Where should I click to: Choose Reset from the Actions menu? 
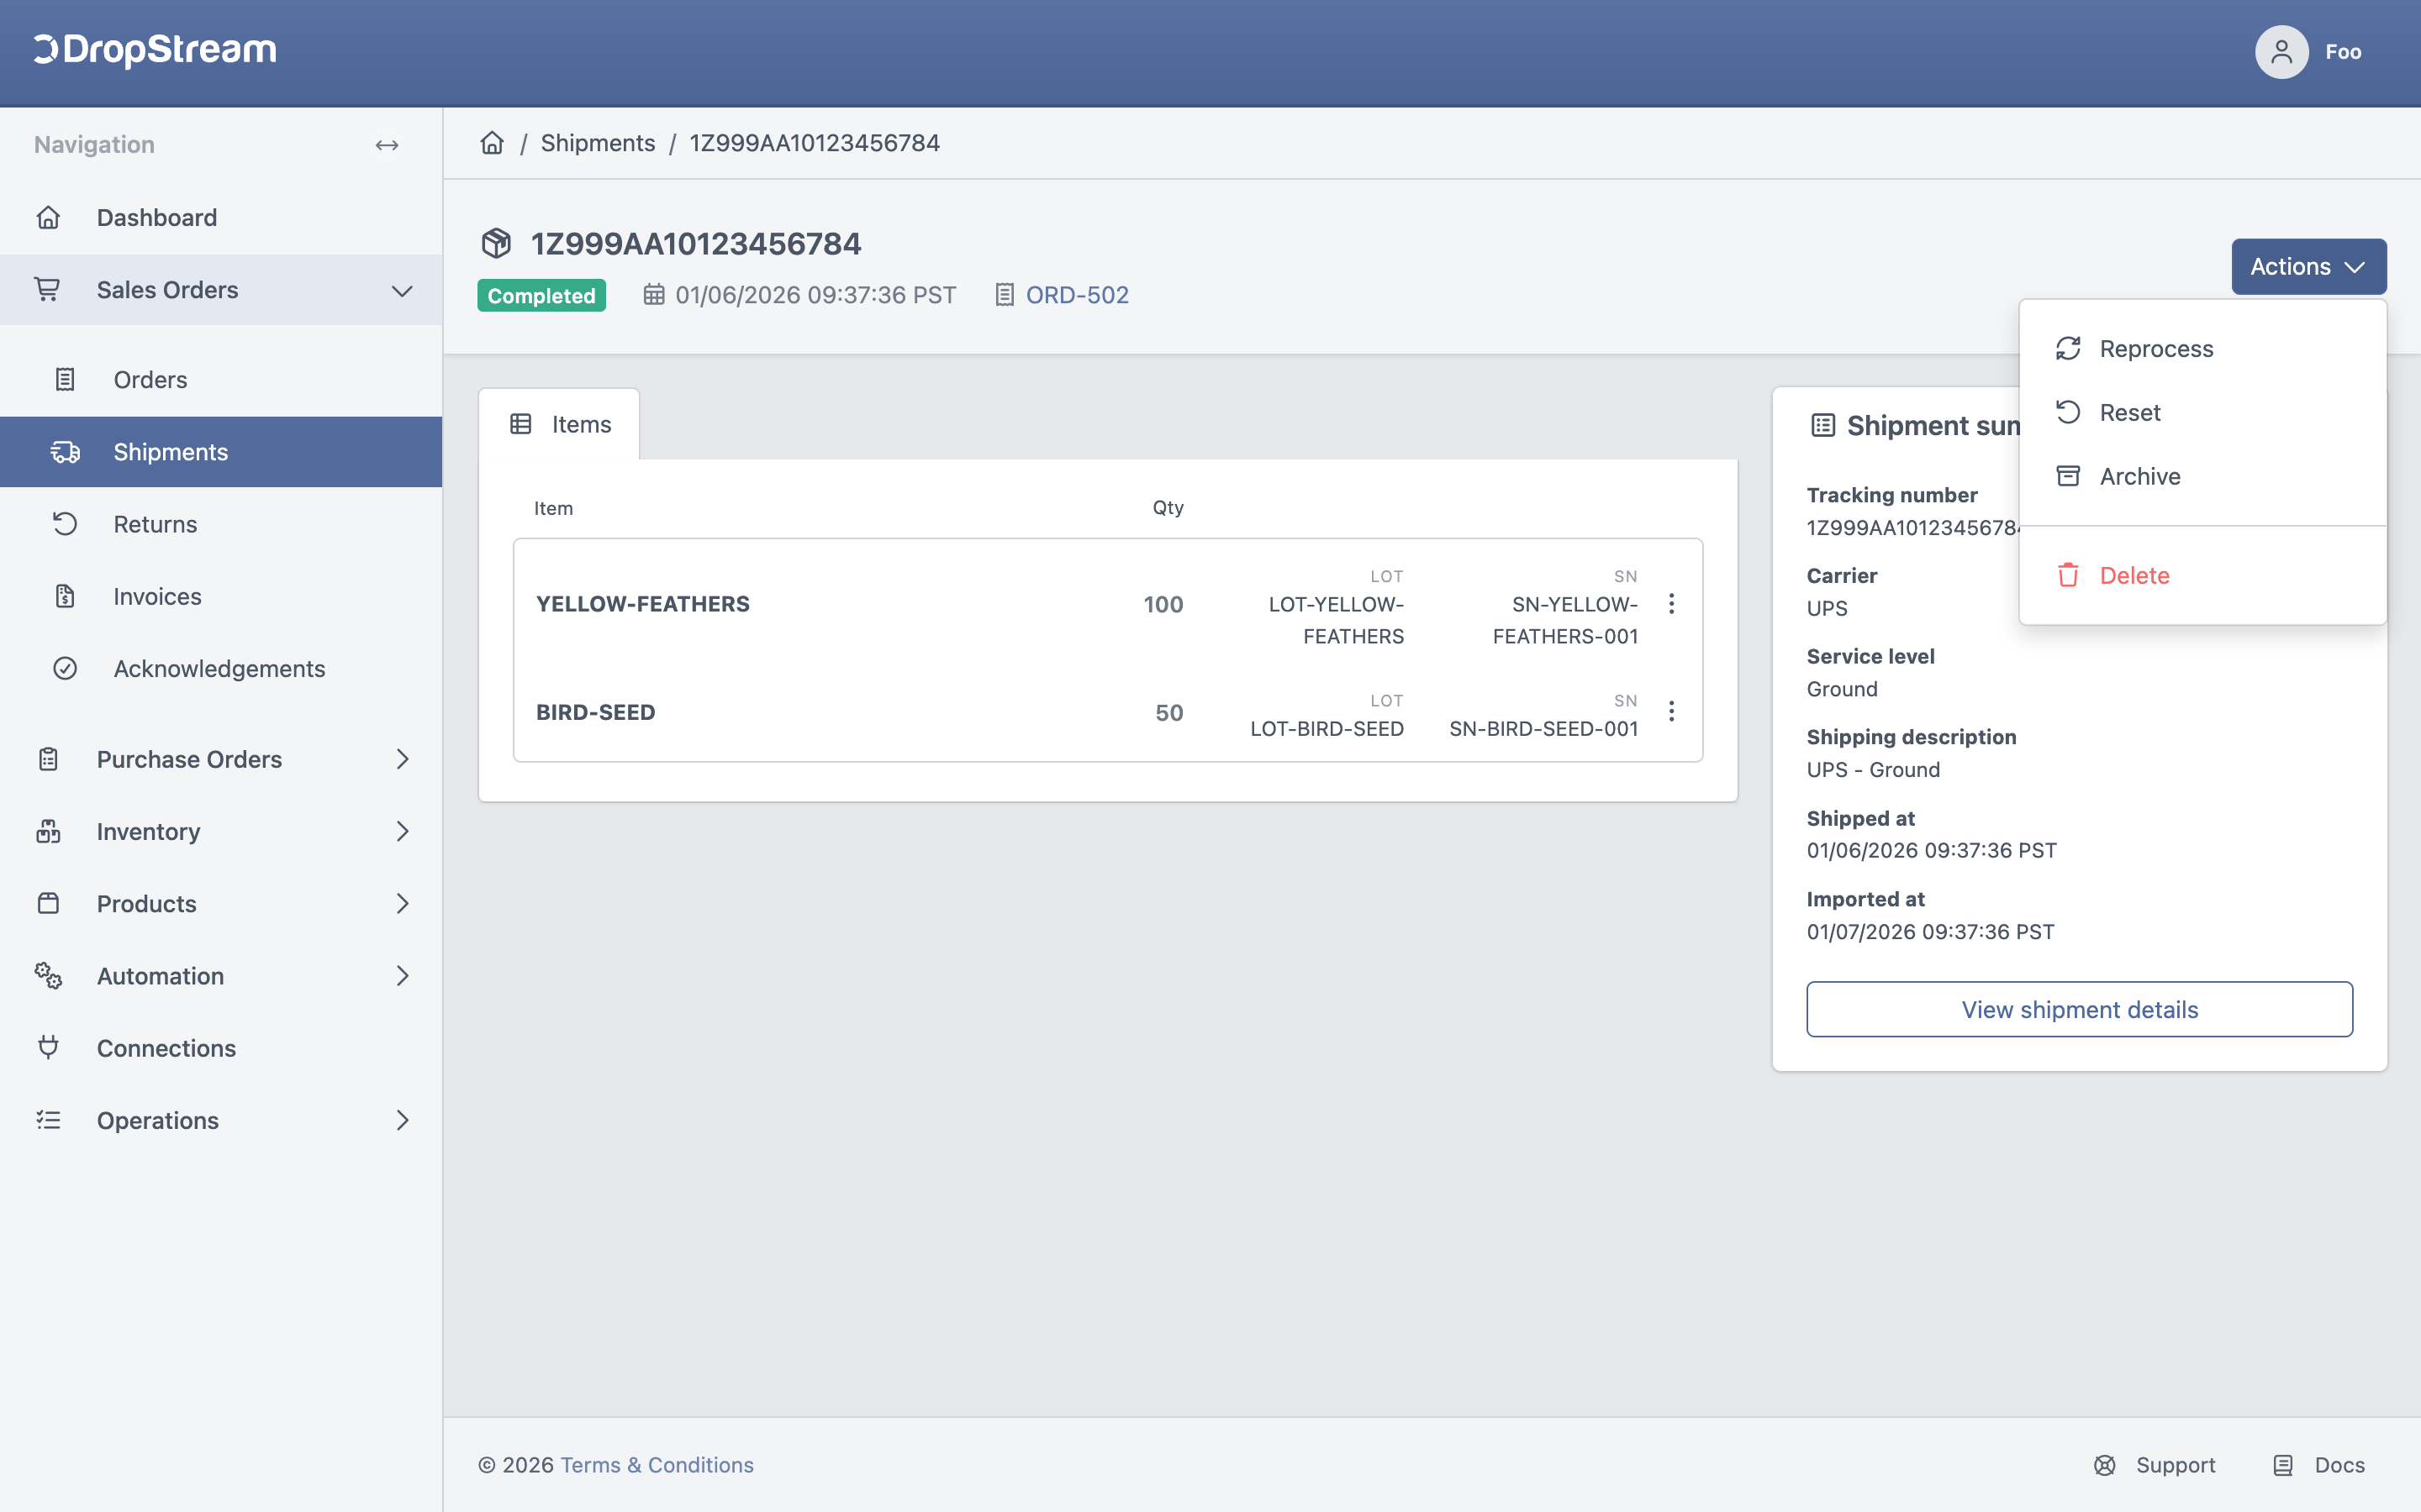[x=2203, y=413]
